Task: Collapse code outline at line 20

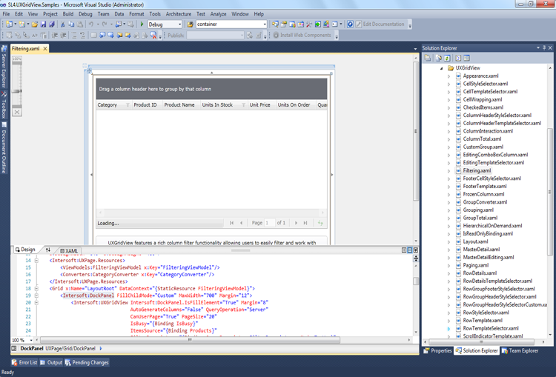Action: click(36, 303)
